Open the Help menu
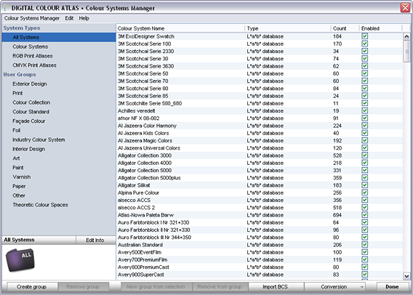 click(x=84, y=18)
